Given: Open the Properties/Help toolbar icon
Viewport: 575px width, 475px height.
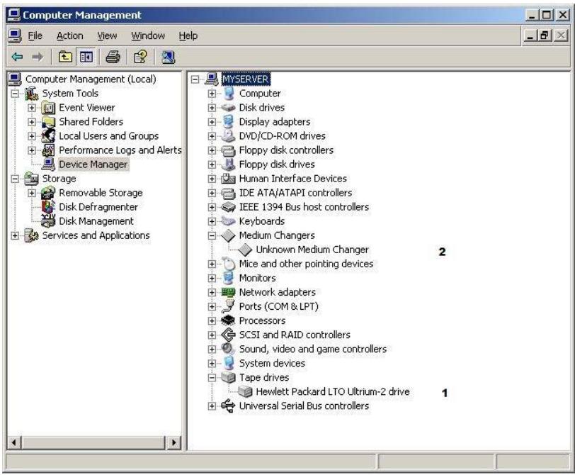Looking at the screenshot, I should point(140,57).
